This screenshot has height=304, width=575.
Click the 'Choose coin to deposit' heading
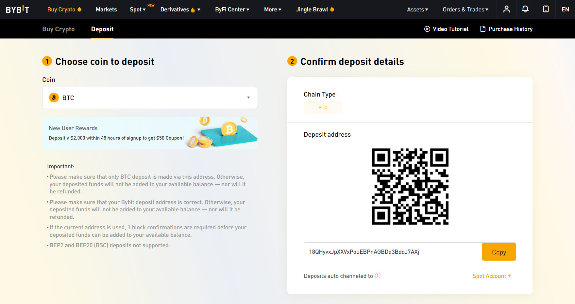105,62
